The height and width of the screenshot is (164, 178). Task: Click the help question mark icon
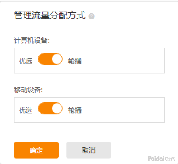click(x=92, y=17)
